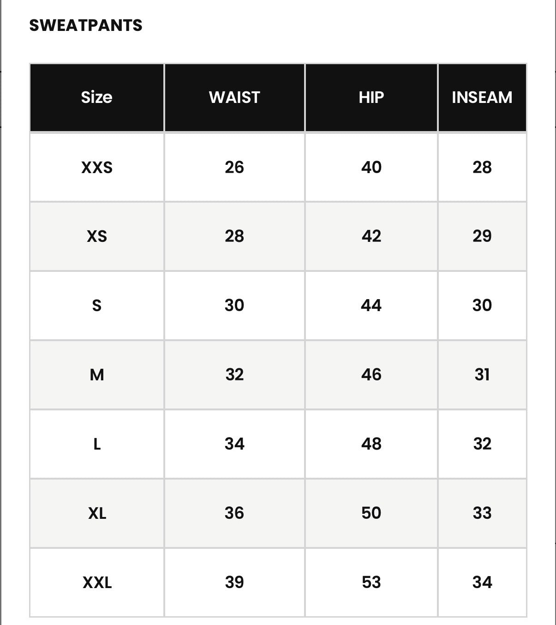
Task: Click the M size row label
Action: point(97,375)
